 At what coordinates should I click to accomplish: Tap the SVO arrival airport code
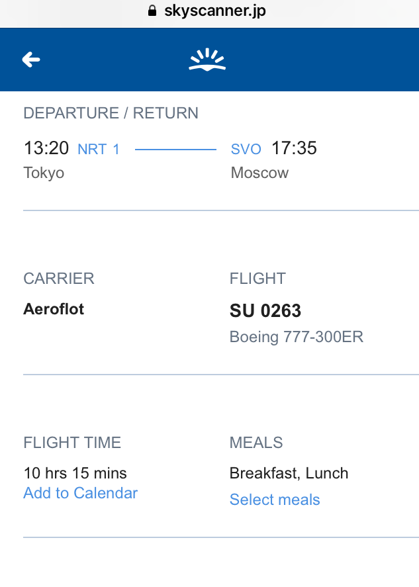[246, 149]
